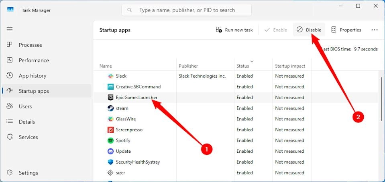The image size is (385, 182).
Task: Select the Spotify row name
Action: 123,140
